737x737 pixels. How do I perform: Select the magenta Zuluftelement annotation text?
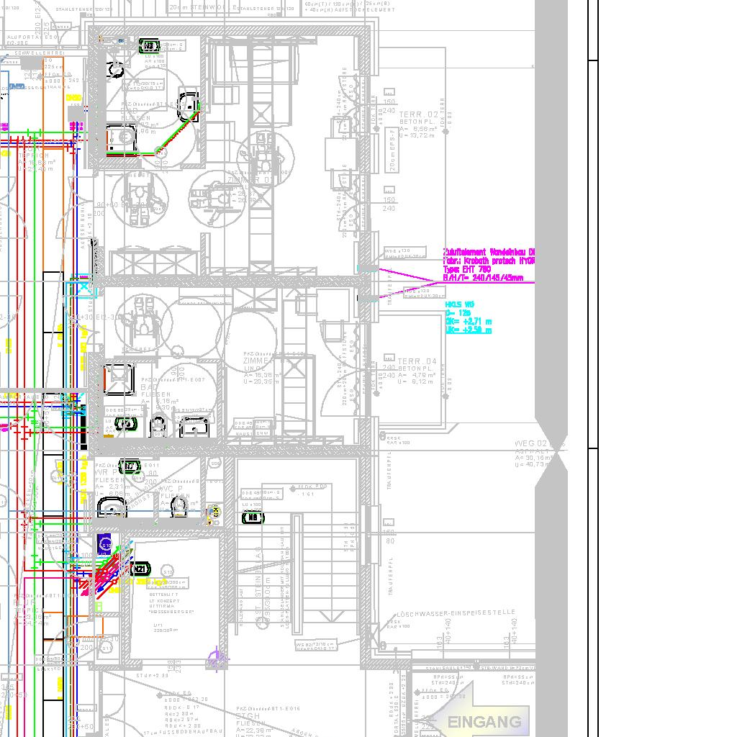coord(489,265)
